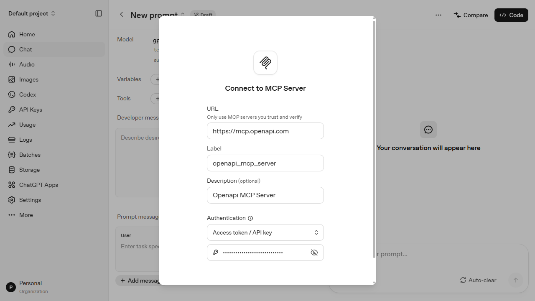Click the Draft status badge

click(x=203, y=15)
